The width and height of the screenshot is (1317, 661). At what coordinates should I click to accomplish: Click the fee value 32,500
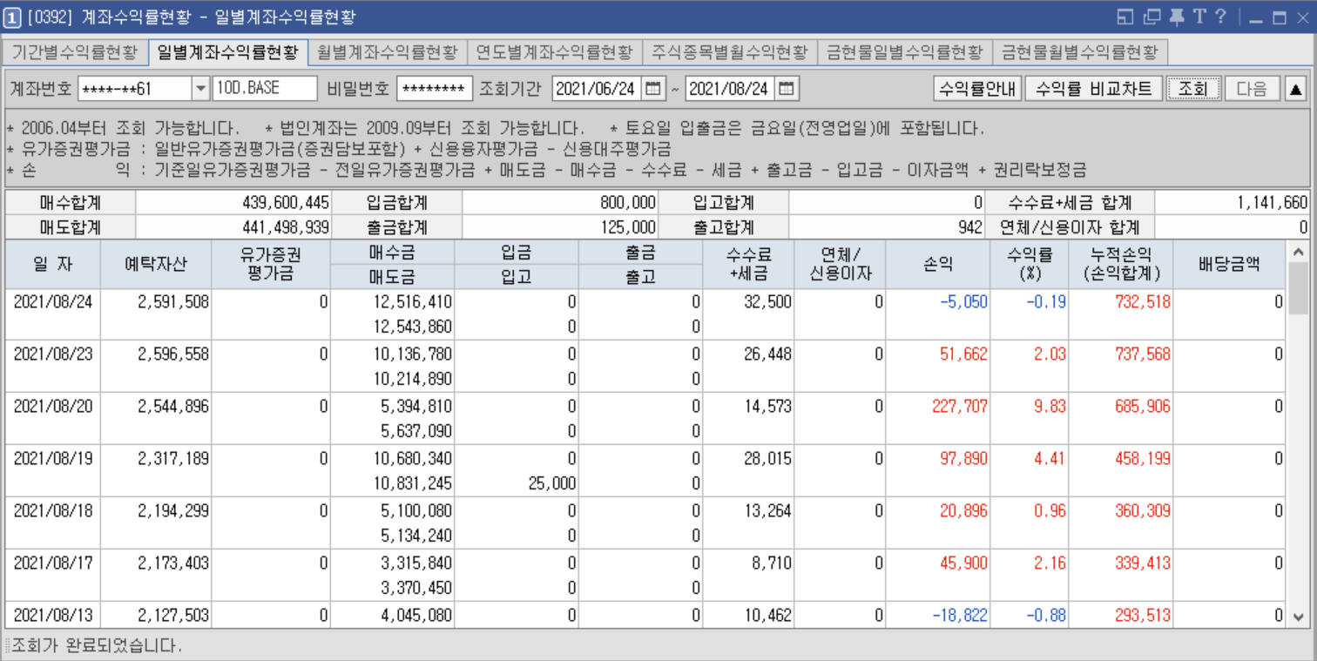[x=767, y=302]
